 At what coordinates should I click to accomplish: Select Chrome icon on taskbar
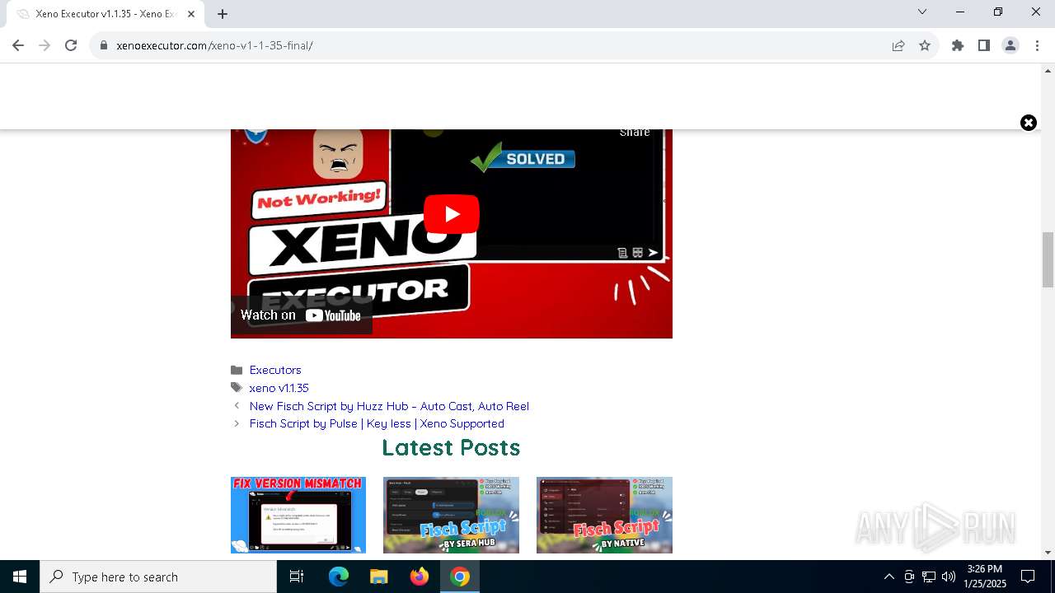pyautogui.click(x=460, y=577)
